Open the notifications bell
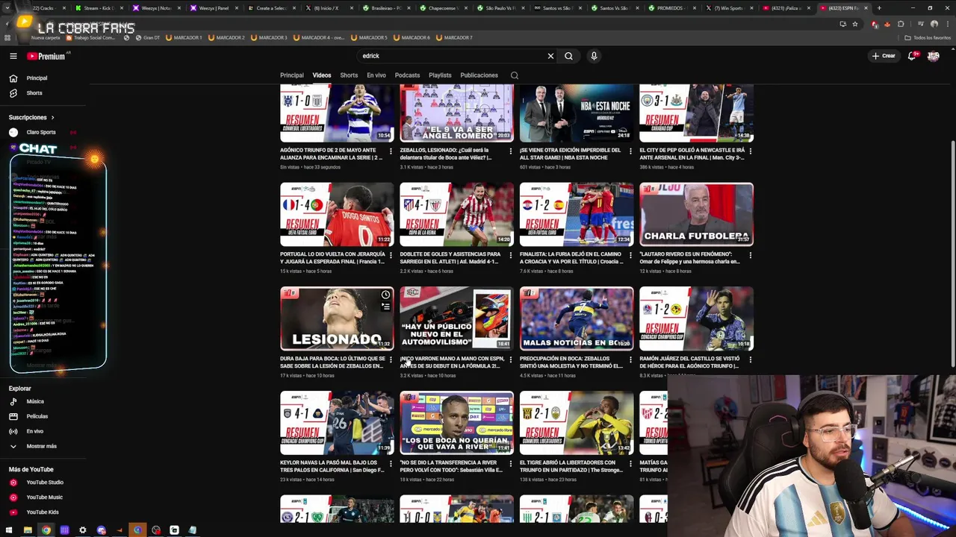 pos(912,56)
